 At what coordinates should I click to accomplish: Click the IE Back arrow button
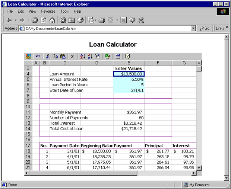(x=9, y=20)
